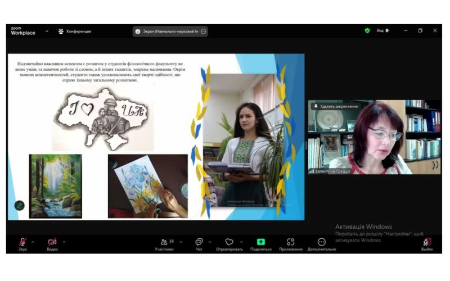Leave the meeting via Выйти
This screenshot has width=450, height=281.
427,243
